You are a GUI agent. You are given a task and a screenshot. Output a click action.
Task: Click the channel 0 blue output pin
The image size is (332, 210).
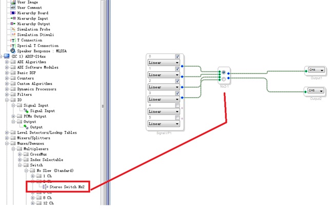click(182, 67)
